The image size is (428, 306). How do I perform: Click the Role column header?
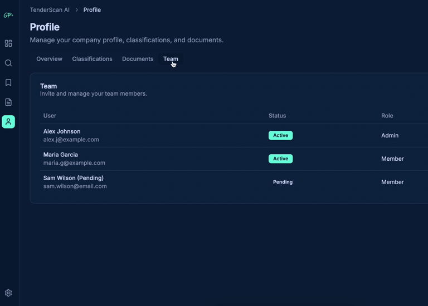click(387, 116)
